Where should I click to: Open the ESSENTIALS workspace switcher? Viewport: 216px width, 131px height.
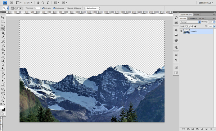click(206, 3)
